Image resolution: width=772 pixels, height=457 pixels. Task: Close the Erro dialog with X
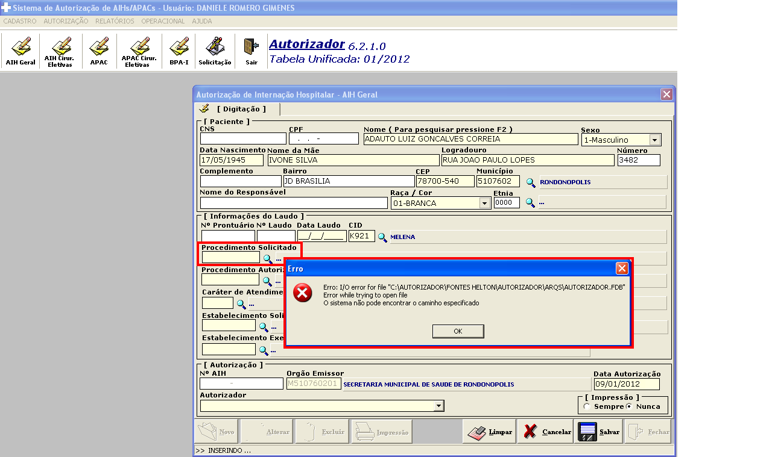622,269
